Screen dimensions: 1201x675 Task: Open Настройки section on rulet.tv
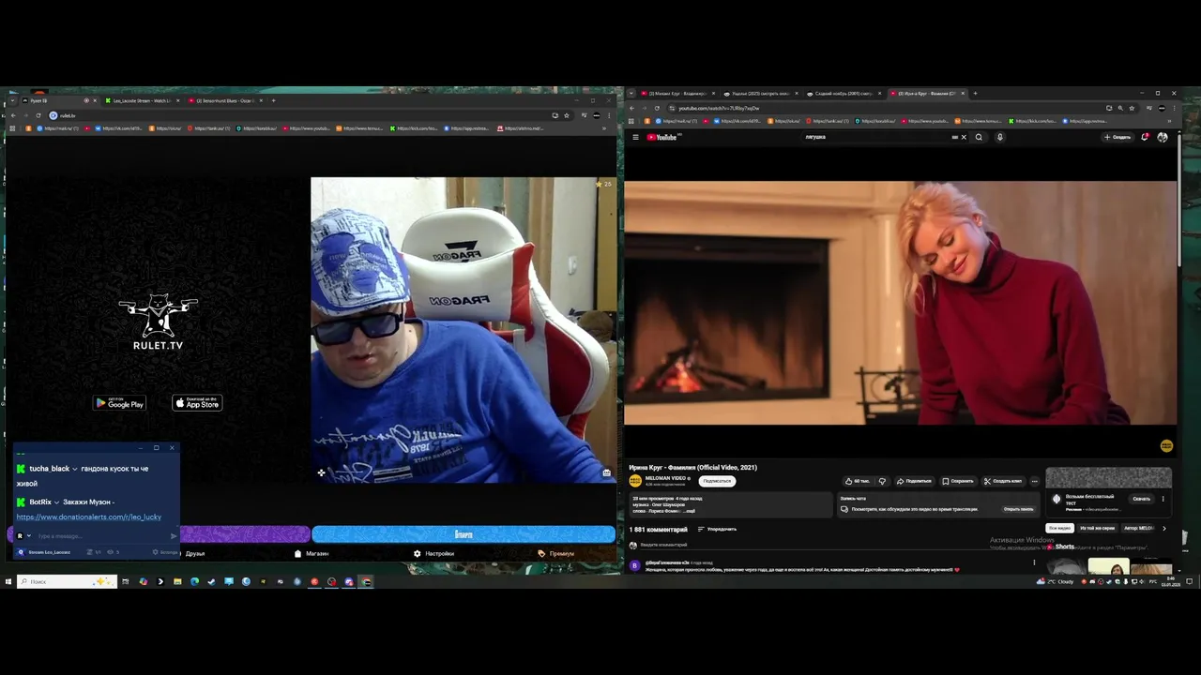point(434,553)
